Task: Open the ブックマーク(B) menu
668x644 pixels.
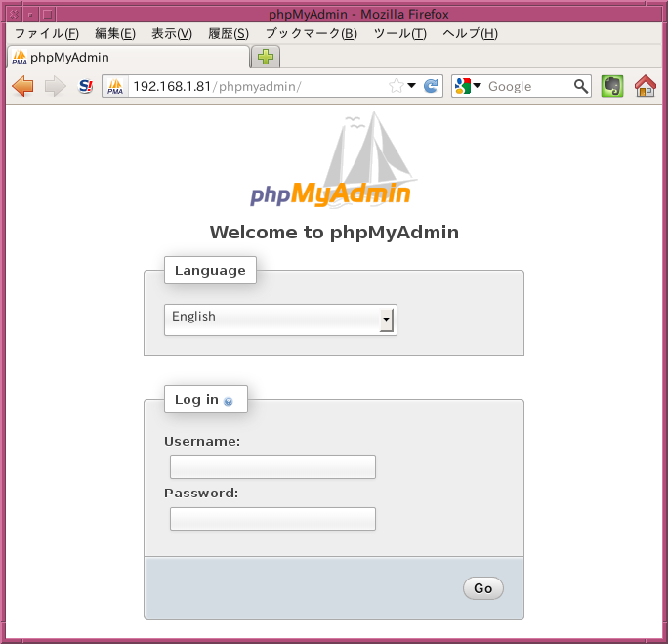Action: click(312, 33)
